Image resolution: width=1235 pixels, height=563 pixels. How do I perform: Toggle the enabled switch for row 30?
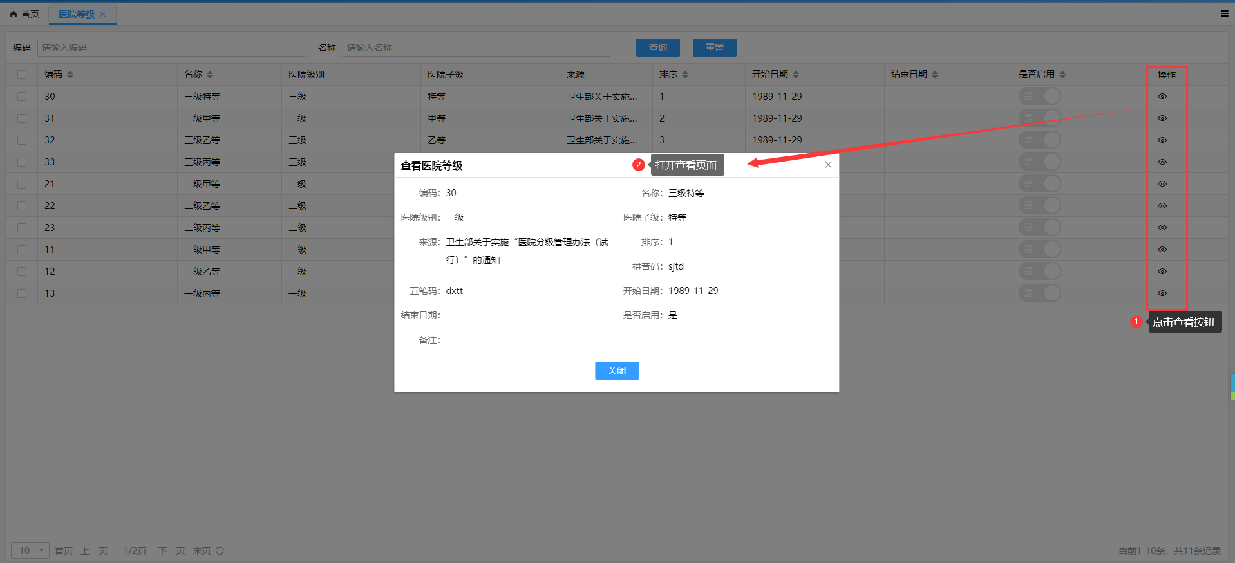tap(1039, 97)
